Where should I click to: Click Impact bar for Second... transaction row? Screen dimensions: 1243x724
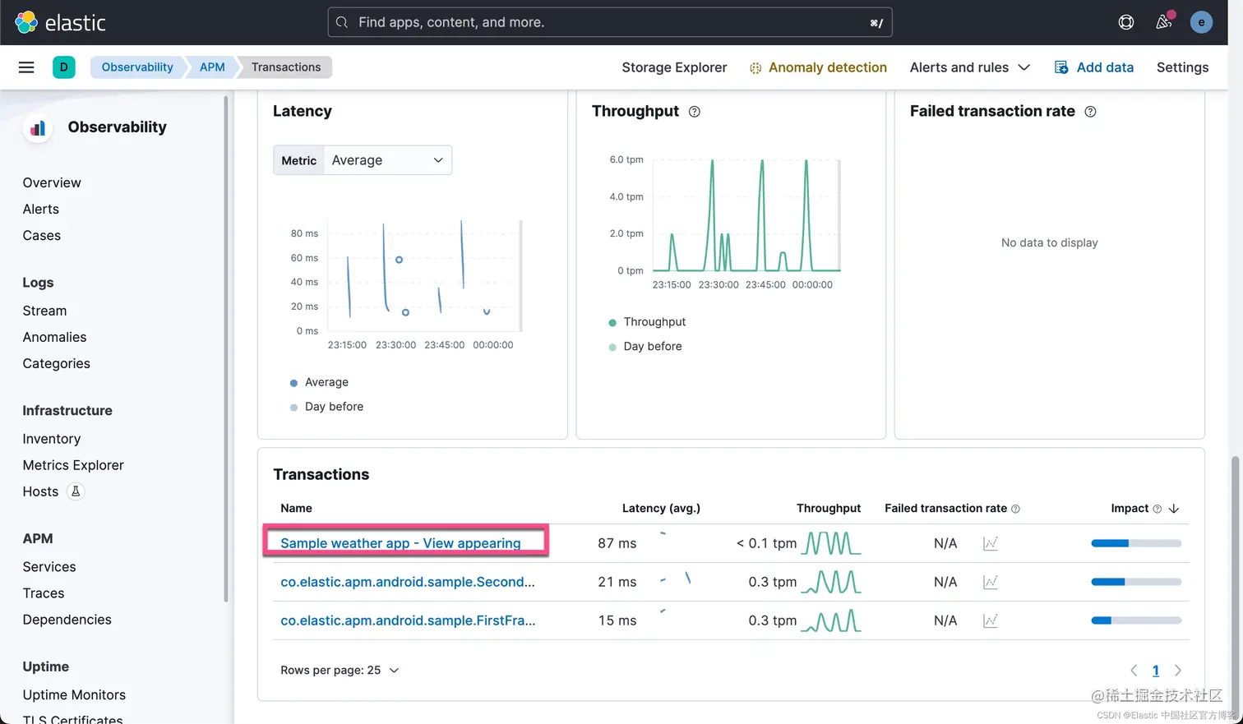[1136, 582]
